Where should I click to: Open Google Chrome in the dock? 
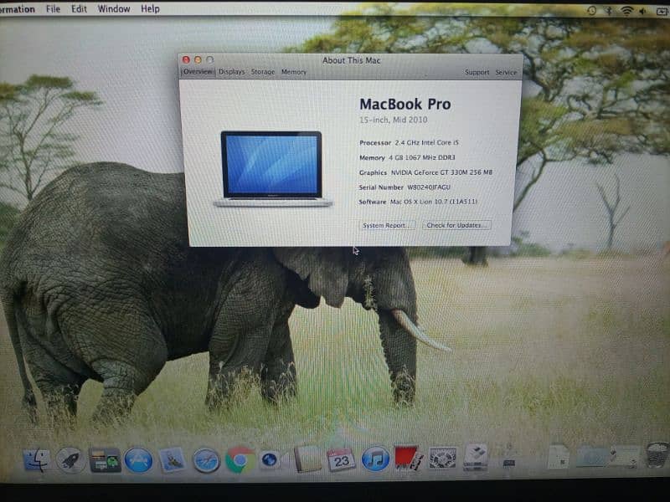tap(240, 458)
